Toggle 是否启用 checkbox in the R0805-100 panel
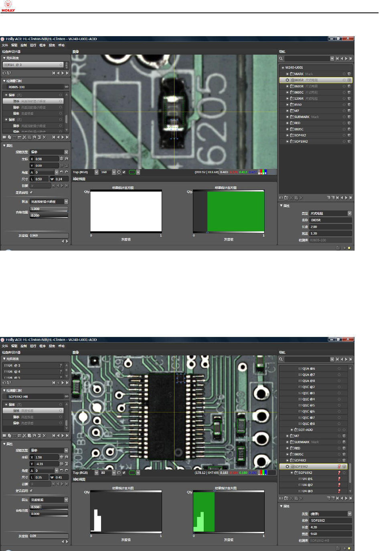Image resolution: width=383 pixels, height=551 pixels. click(31, 193)
